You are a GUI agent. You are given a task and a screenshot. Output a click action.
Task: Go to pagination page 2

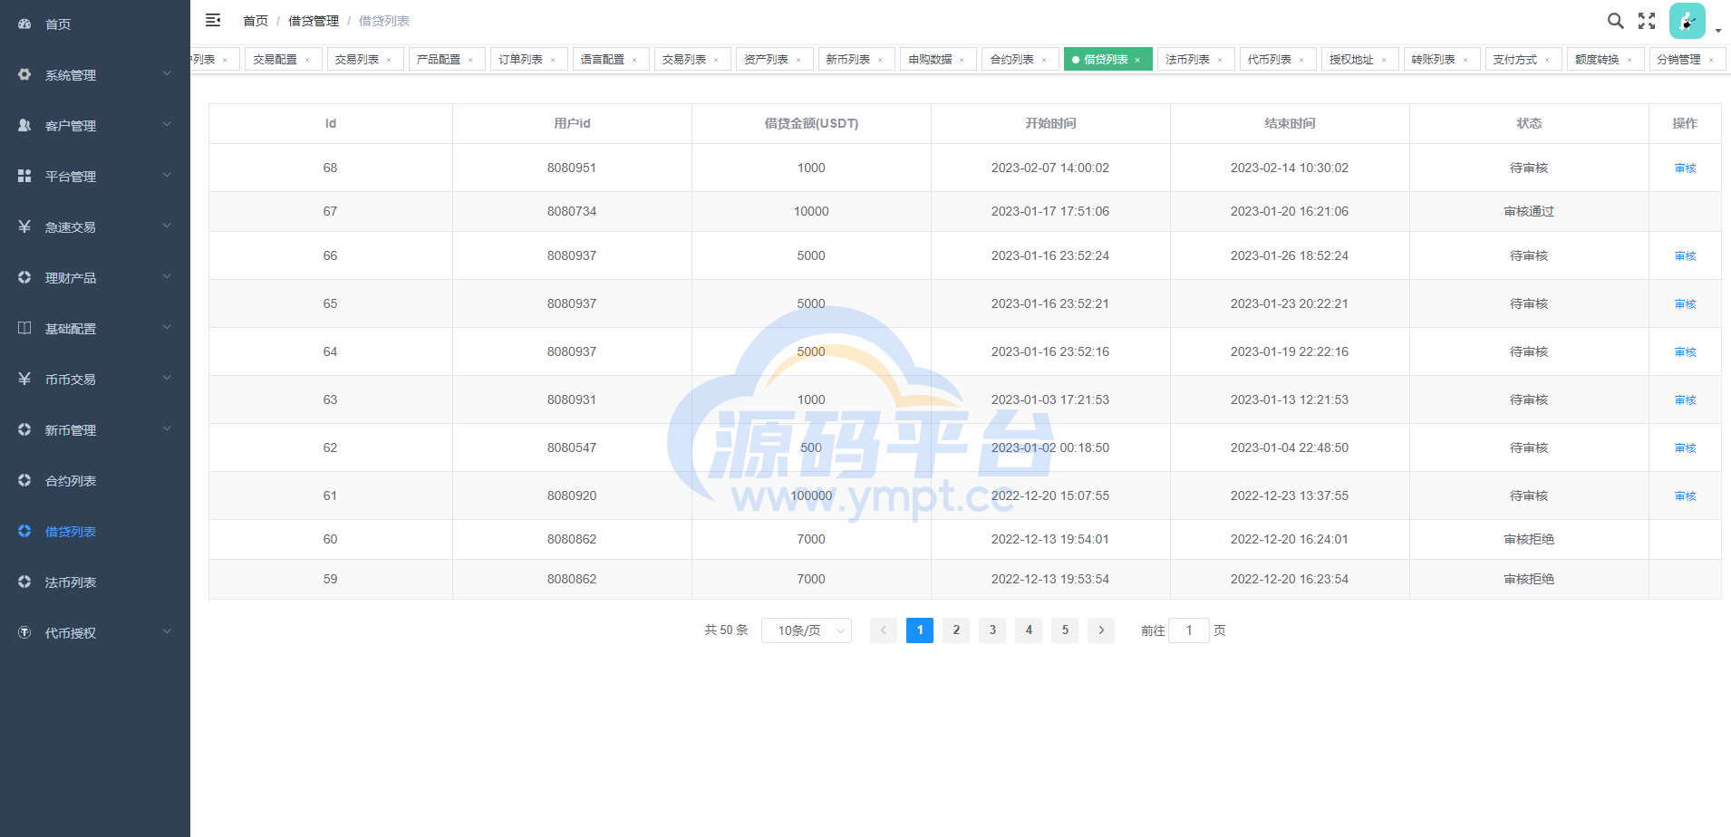click(956, 630)
